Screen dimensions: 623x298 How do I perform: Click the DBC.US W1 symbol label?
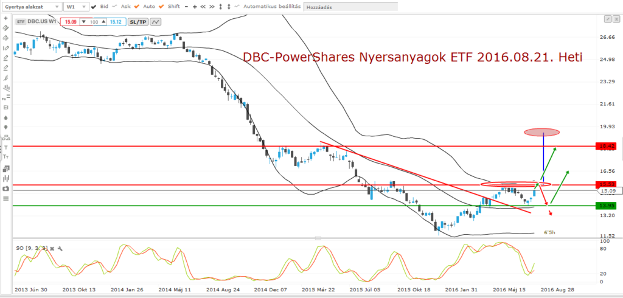(41, 23)
